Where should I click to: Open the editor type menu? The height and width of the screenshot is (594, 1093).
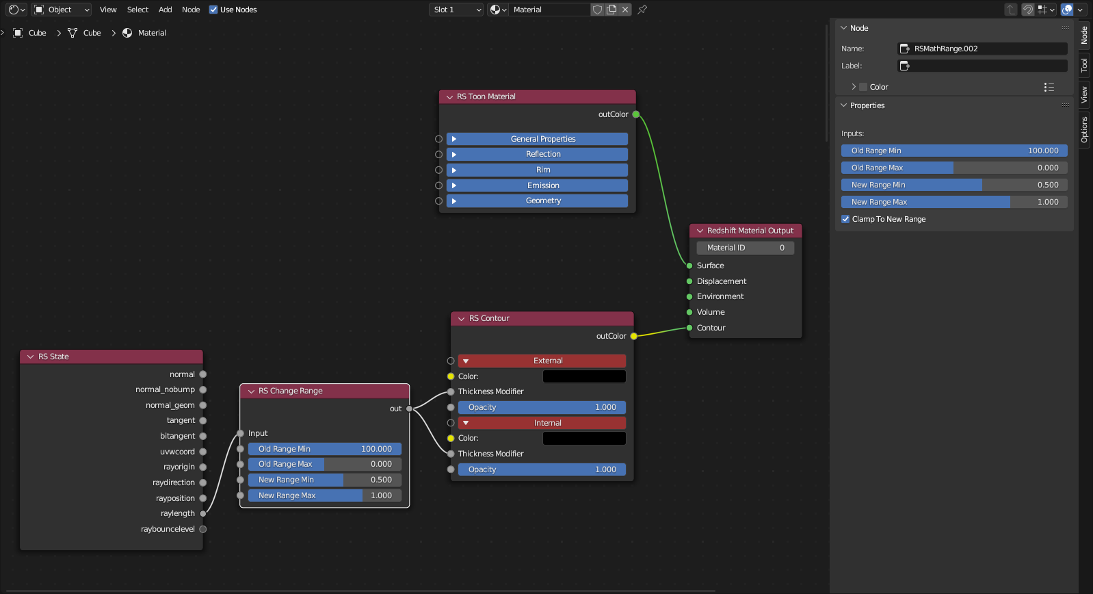(16, 10)
